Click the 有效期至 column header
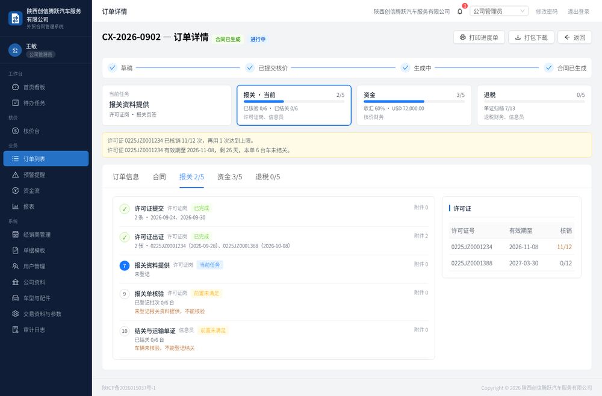The height and width of the screenshot is (396, 602). [x=521, y=230]
